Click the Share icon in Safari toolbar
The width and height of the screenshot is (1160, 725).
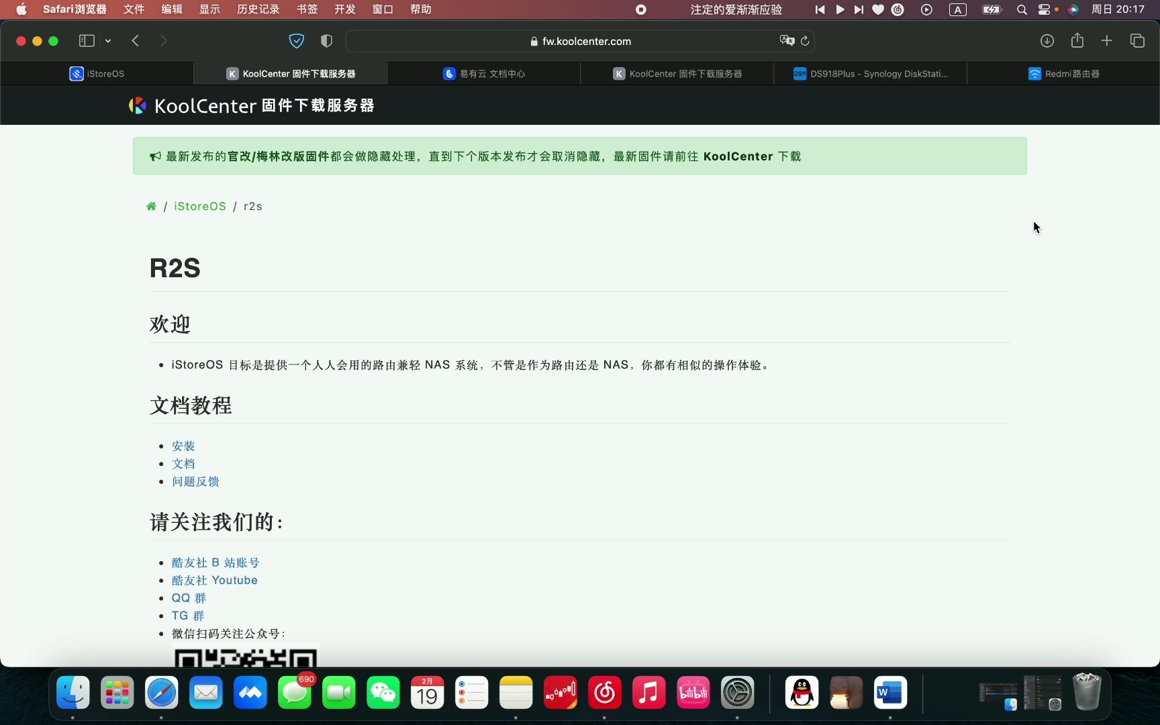click(x=1077, y=41)
